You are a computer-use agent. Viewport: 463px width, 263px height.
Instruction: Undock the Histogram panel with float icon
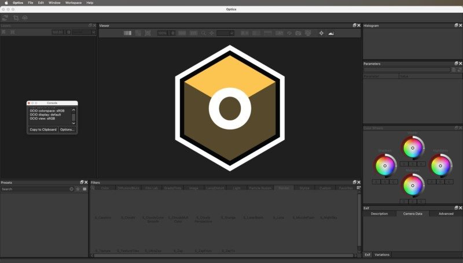(456, 25)
